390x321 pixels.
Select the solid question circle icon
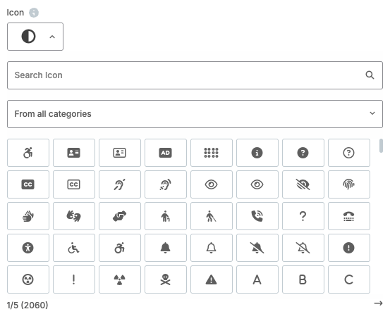tap(303, 153)
